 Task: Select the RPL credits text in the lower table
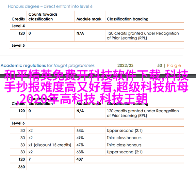(143, 113)
